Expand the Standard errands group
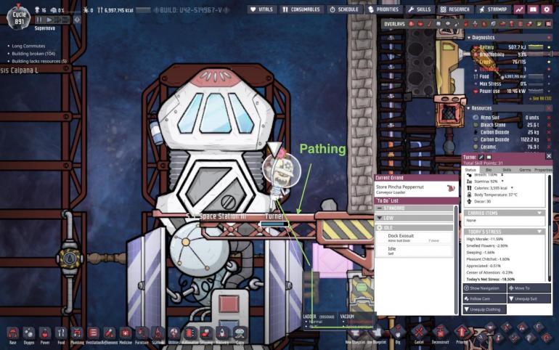559x350 pixels. click(414, 208)
